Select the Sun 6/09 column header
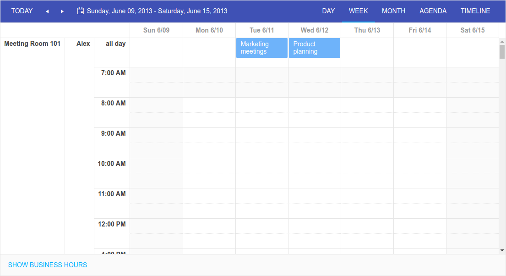 click(156, 30)
